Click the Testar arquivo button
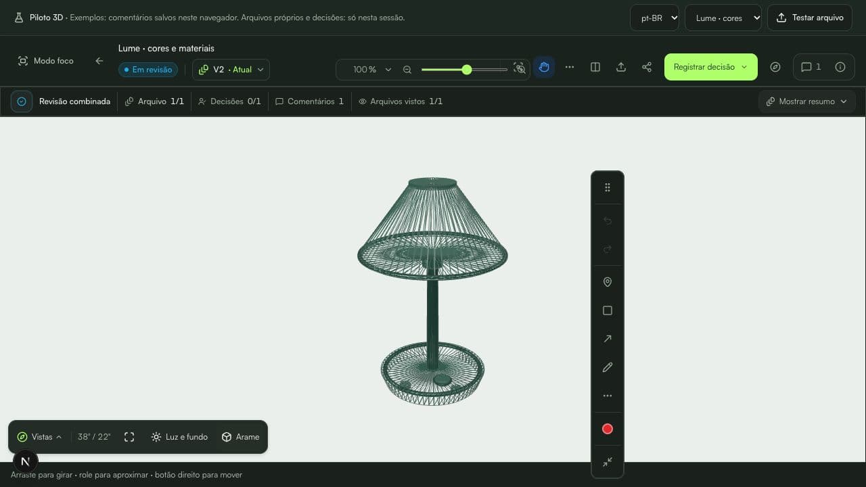The height and width of the screenshot is (487, 866). tap(810, 18)
